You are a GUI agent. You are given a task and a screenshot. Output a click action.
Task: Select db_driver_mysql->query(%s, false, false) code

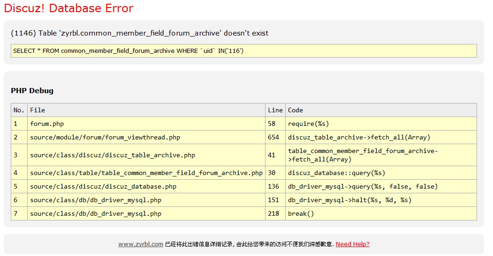(x=363, y=186)
